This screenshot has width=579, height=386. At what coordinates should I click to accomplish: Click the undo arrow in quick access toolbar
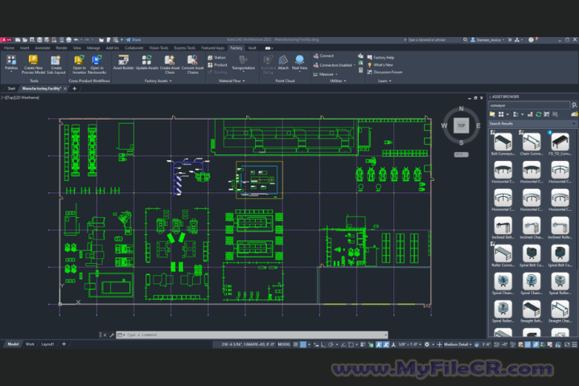coord(76,40)
